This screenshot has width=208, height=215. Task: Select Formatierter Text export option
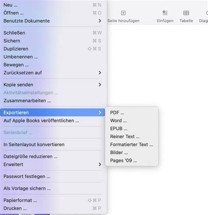pos(132,144)
